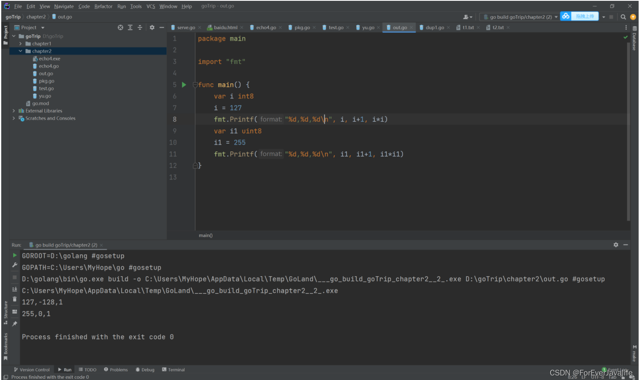
Task: Expand Scratches and Consoles node
Action: pyautogui.click(x=14, y=118)
